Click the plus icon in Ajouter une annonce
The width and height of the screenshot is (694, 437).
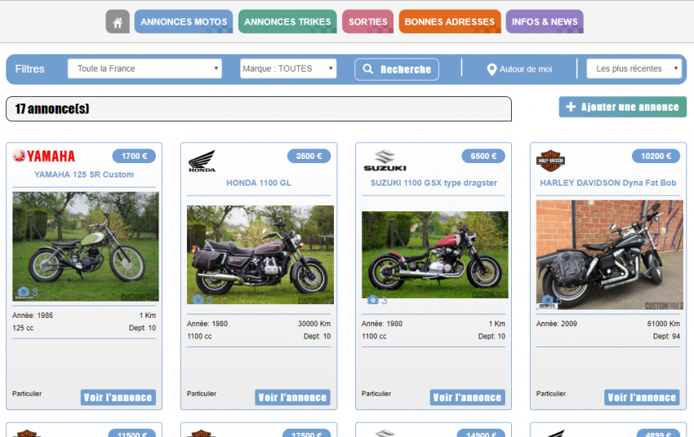tap(571, 107)
